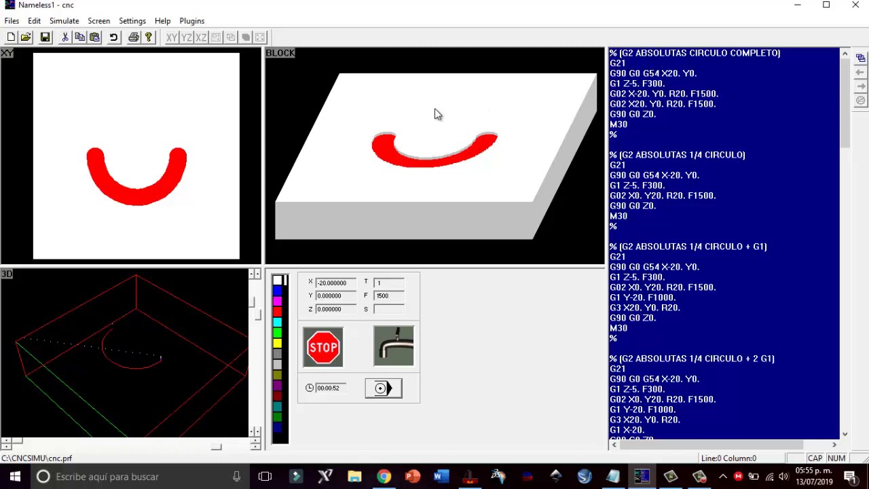This screenshot has width=869, height=489.
Task: Switch to the YZ plane view button
Action: 187,37
